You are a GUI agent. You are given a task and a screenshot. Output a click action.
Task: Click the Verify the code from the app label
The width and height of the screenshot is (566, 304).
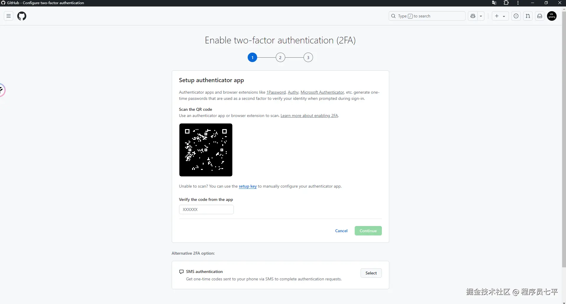[206, 199]
